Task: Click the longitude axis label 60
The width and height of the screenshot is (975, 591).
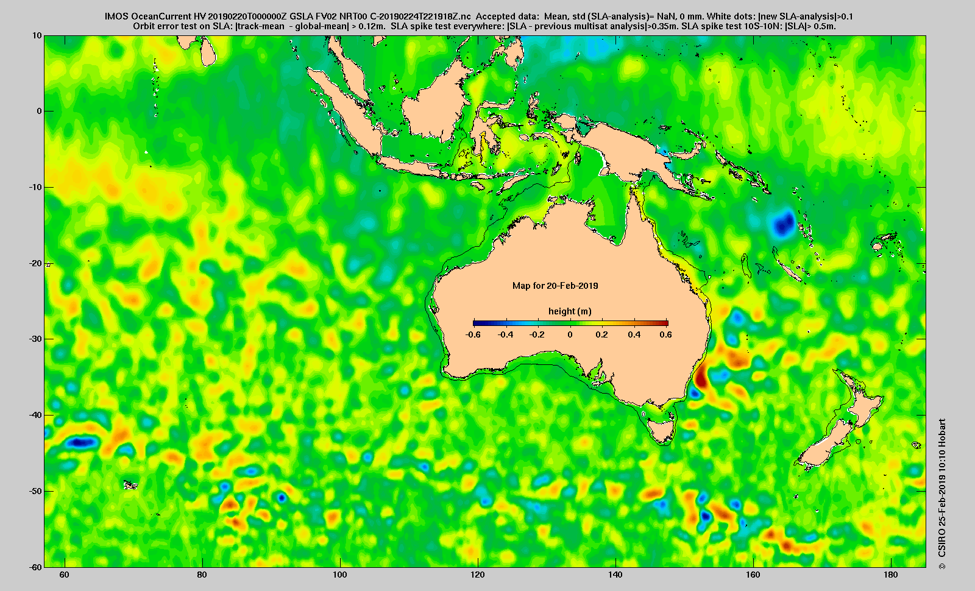Action: [65, 575]
